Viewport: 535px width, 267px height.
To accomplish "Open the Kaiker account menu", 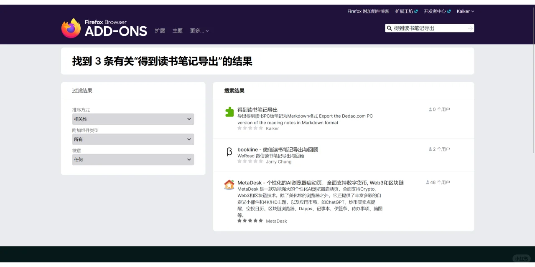I will pyautogui.click(x=465, y=11).
